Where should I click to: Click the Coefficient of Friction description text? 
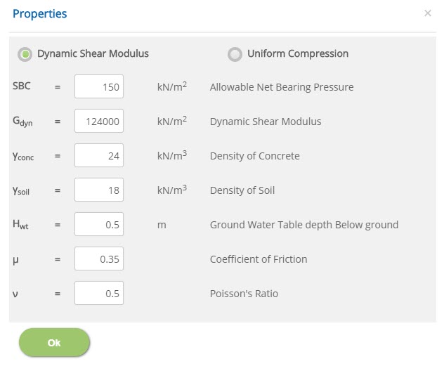[259, 259]
